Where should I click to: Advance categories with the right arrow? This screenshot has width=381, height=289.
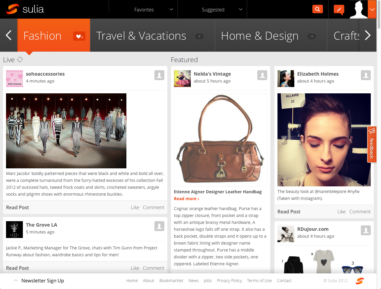tap(368, 35)
